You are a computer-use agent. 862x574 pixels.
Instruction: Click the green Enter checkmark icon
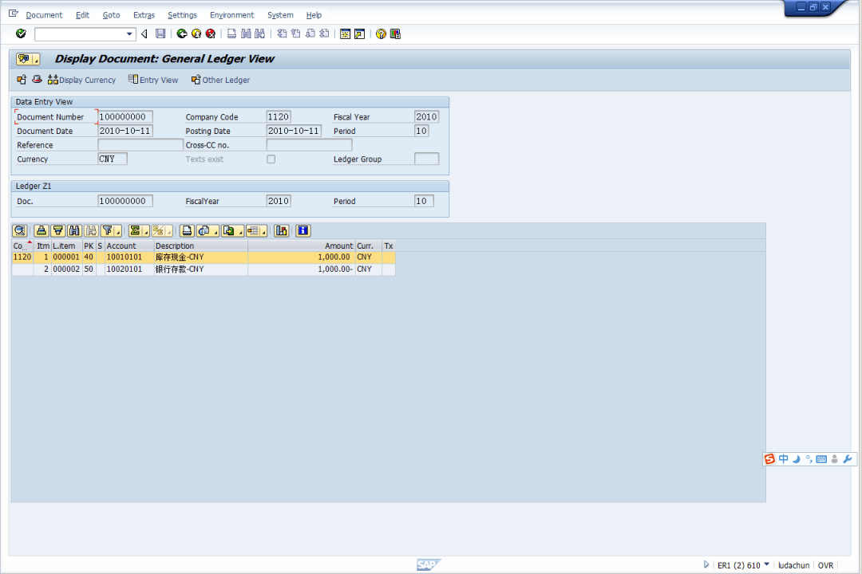(21, 33)
